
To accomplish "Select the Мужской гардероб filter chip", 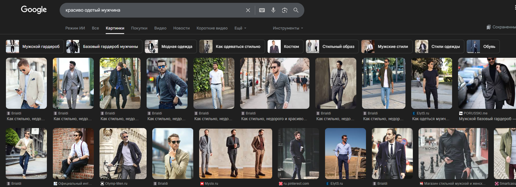I will (34, 46).
